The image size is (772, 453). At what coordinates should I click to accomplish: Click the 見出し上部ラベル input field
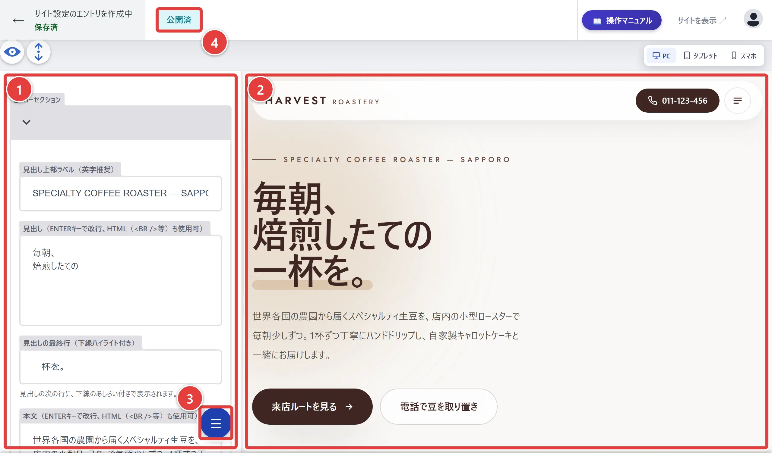click(120, 193)
